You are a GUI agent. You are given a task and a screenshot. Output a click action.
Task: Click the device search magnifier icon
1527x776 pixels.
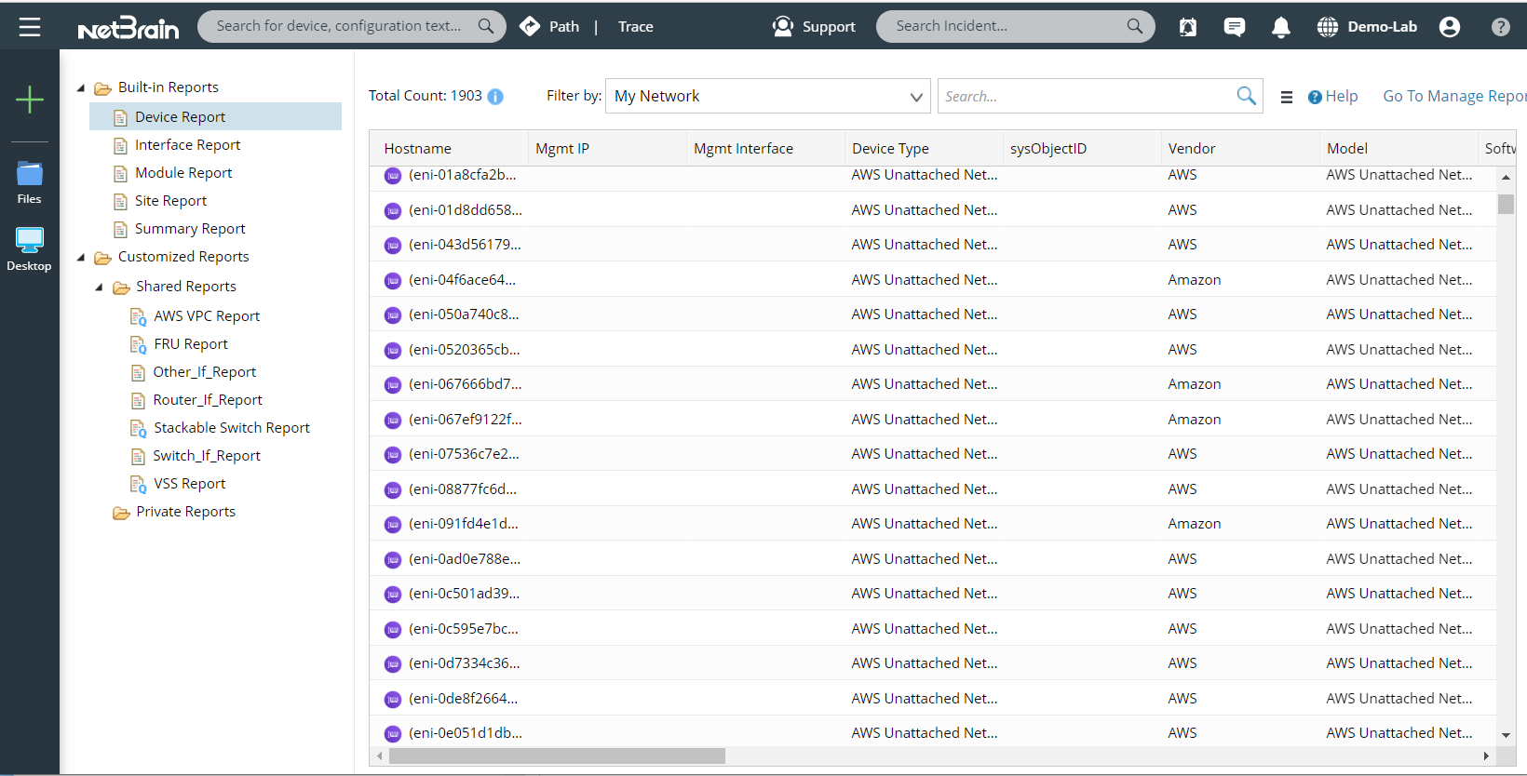[486, 26]
